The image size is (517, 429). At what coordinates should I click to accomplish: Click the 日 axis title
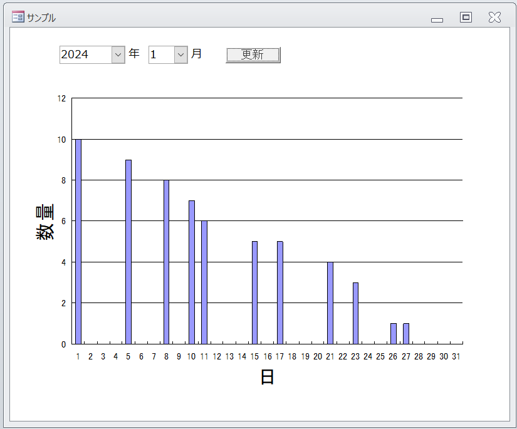click(267, 377)
